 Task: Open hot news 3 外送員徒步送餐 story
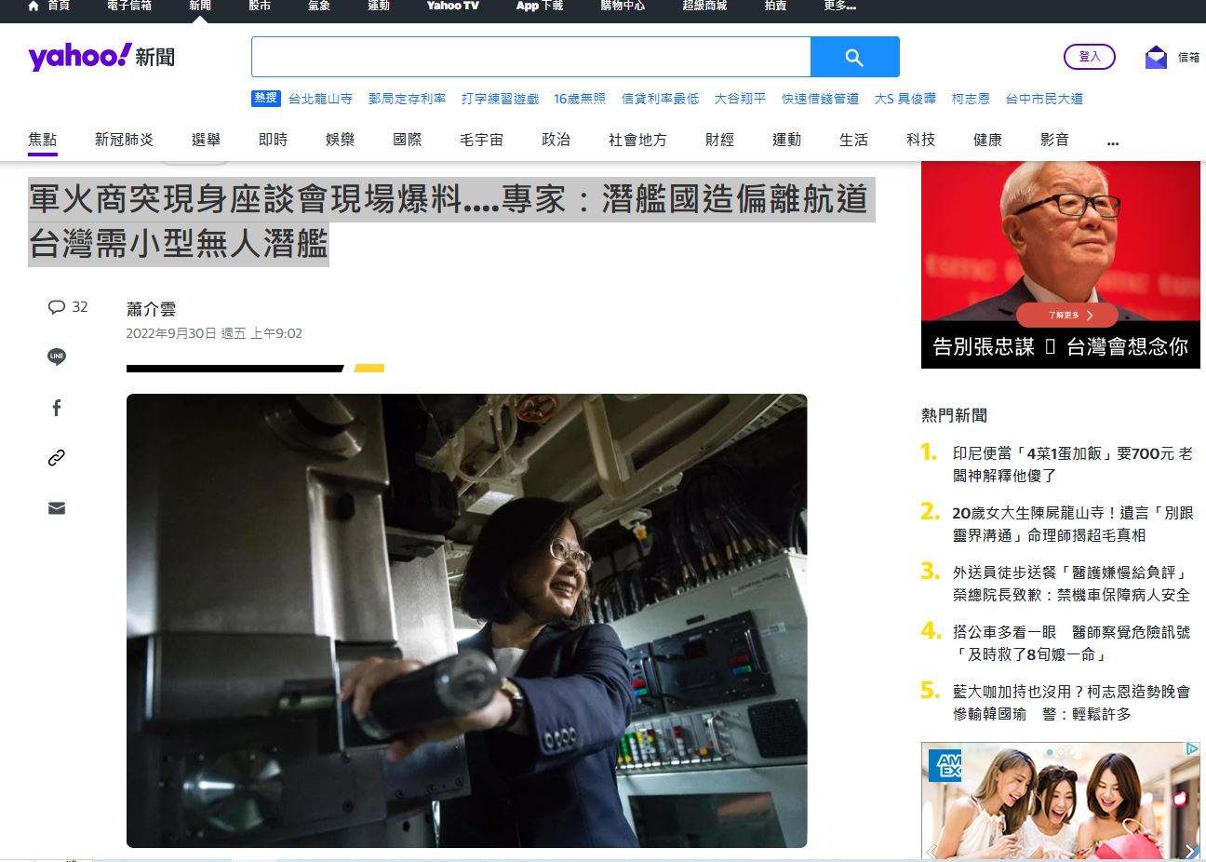click(1072, 584)
